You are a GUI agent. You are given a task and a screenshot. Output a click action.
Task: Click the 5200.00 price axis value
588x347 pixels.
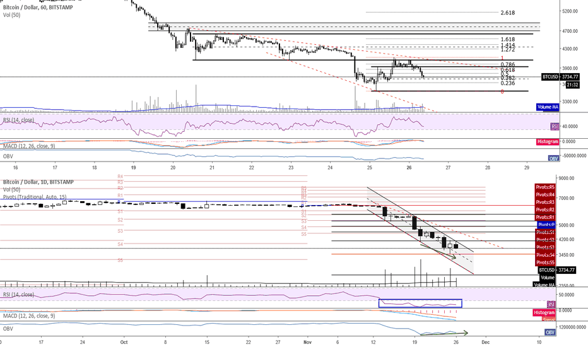click(x=570, y=11)
